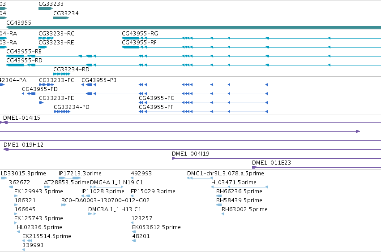Click DMG1-chr3L.3.078.a.5prime label

click(226, 174)
